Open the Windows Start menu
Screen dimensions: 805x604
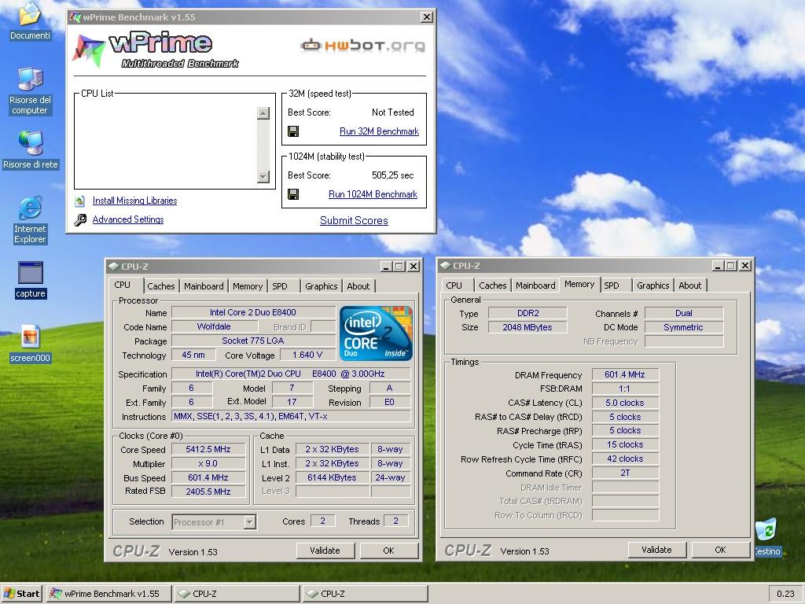click(x=21, y=594)
